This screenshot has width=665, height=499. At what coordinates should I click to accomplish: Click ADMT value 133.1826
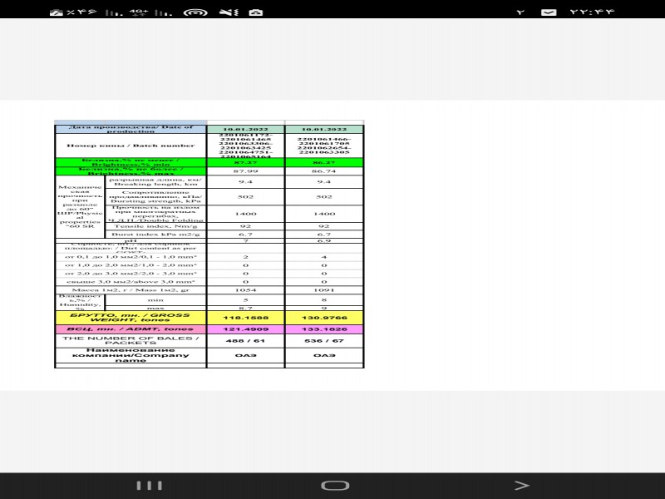324,330
